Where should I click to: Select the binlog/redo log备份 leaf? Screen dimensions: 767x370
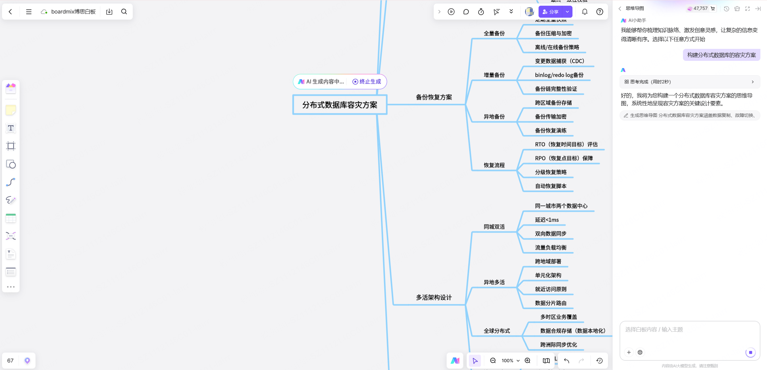[559, 75]
